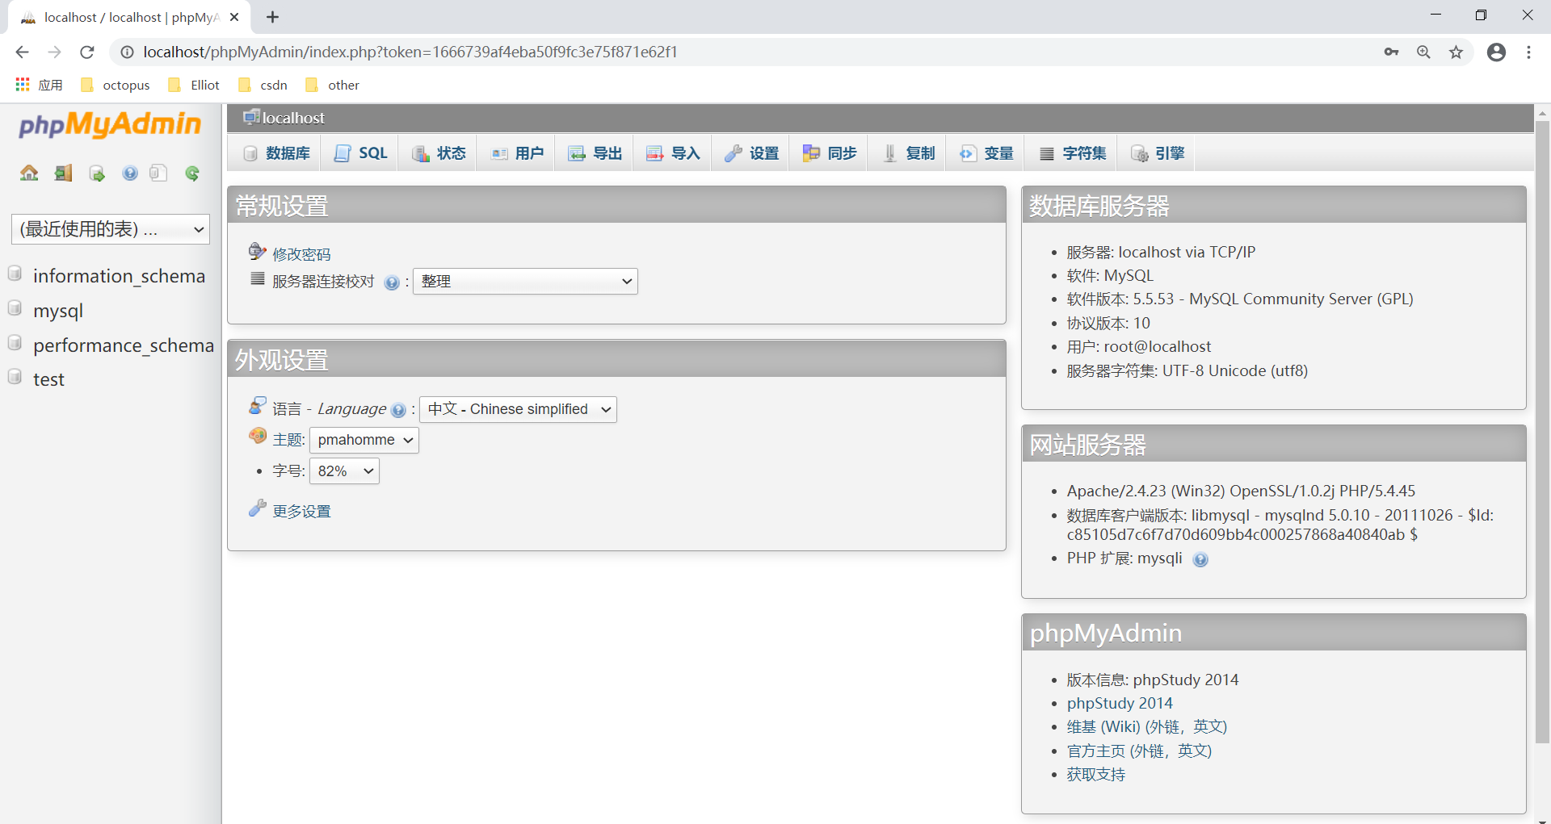Click the help icon beside Language label

coord(398,410)
